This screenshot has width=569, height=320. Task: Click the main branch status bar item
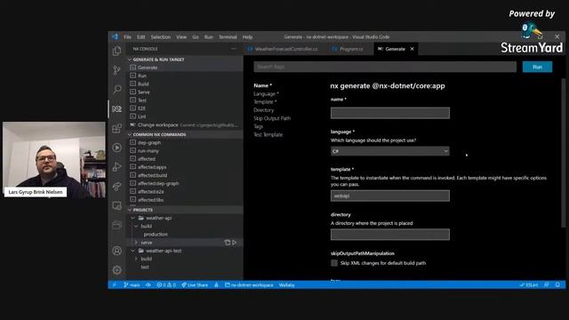tap(132, 284)
